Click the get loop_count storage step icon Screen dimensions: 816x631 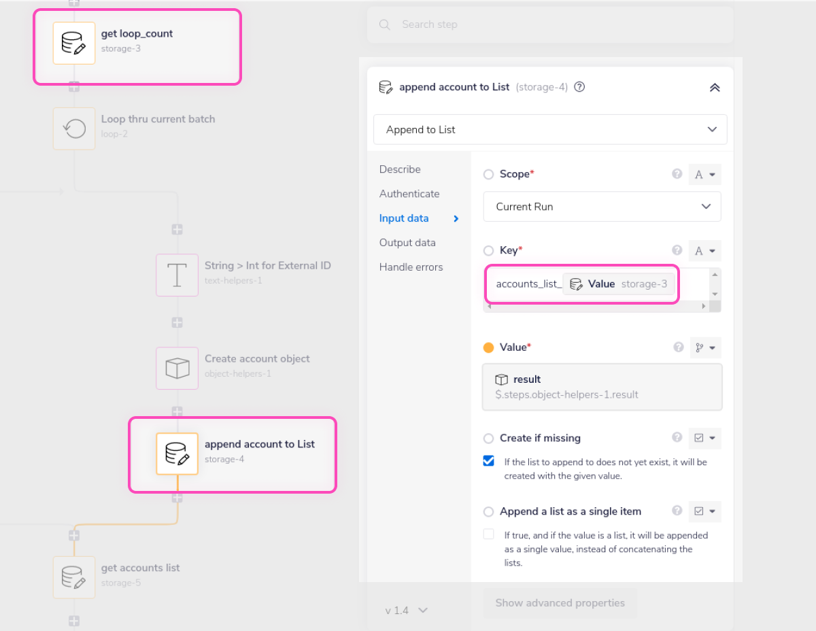pyautogui.click(x=74, y=44)
